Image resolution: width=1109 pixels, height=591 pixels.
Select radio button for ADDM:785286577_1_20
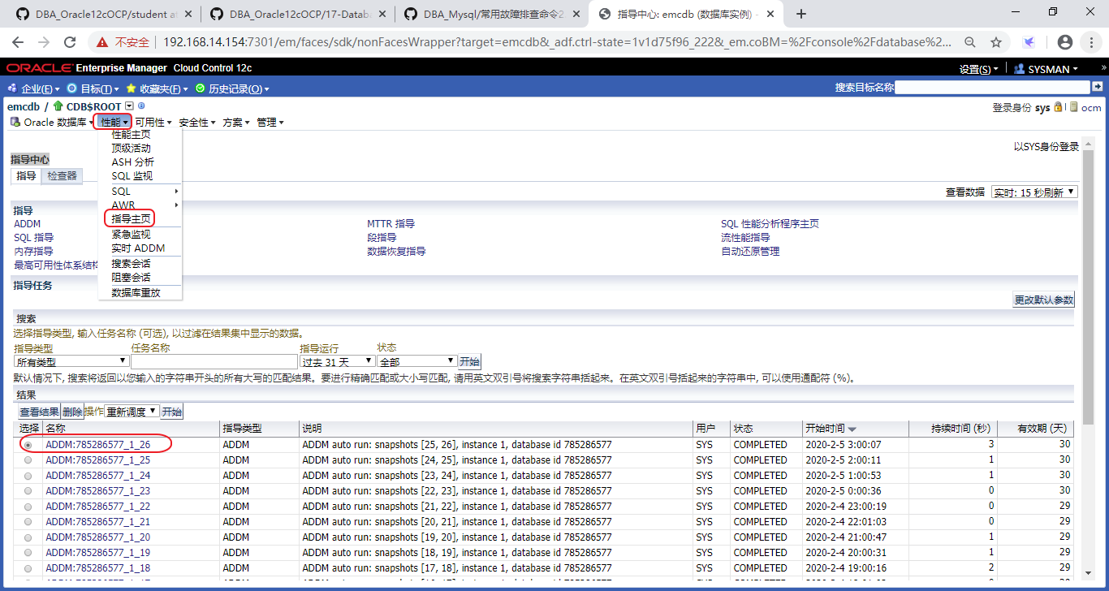(x=28, y=537)
